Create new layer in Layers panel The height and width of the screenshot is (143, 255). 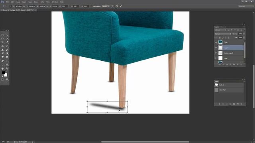coord(237,64)
